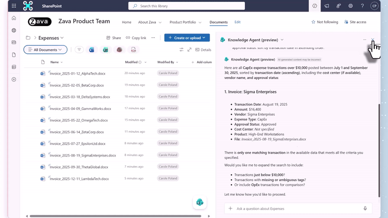The image size is (388, 218).
Task: Click the chat panel vertical scrollbar
Action: pos(379,150)
